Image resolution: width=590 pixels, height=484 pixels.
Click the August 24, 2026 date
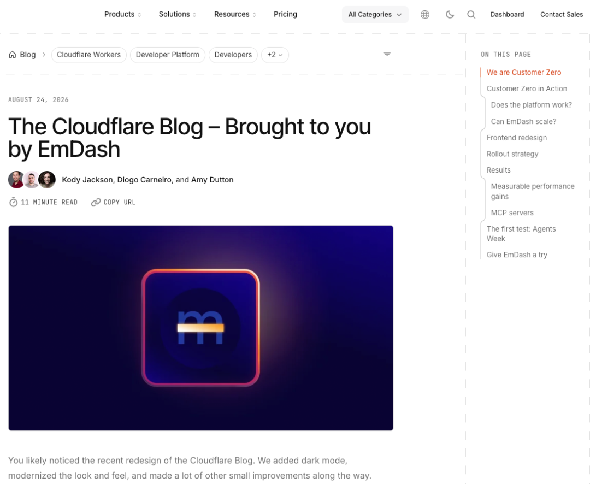pyautogui.click(x=38, y=100)
